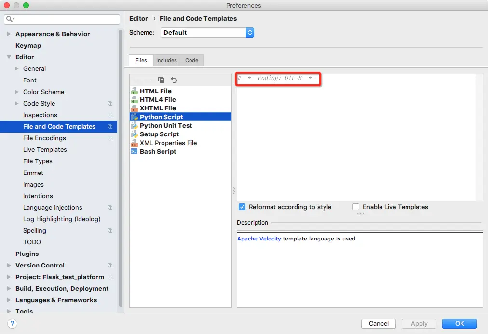The height and width of the screenshot is (334, 488).
Task: Click the HTML4 File template icon
Action: pyautogui.click(x=134, y=99)
